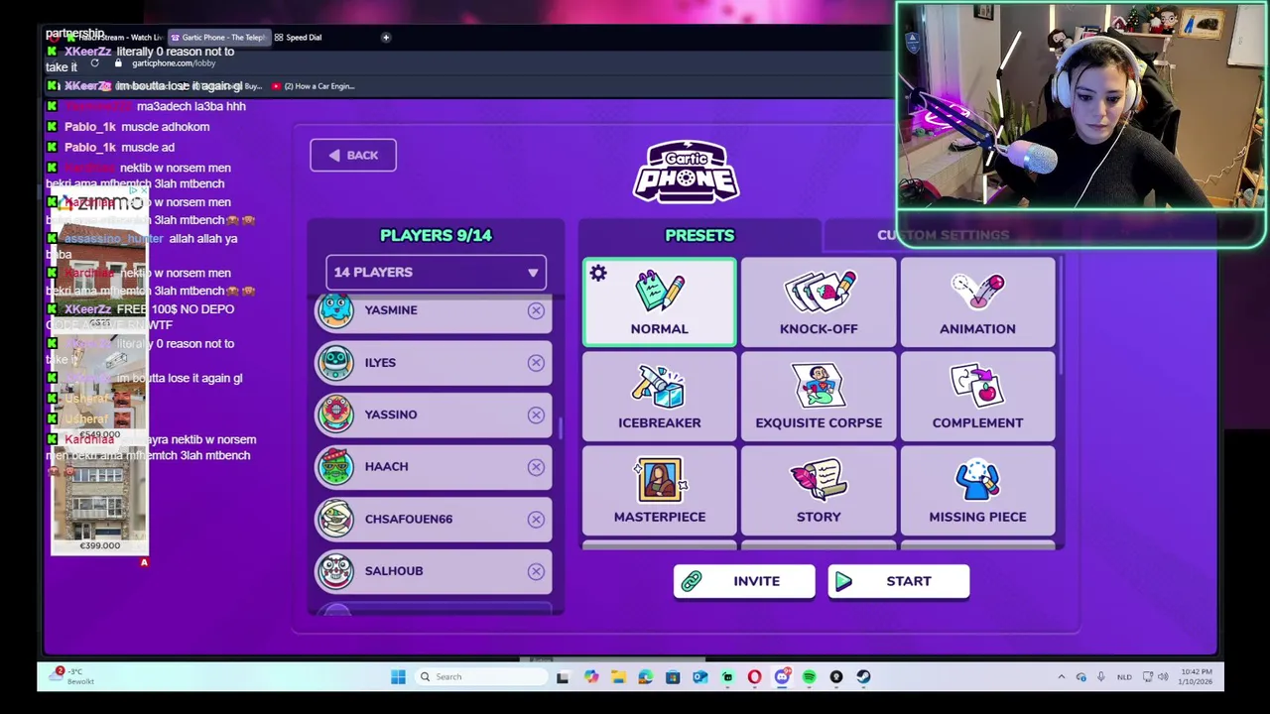
Task: Switch to Gartic Phone browser tab
Action: click(218, 38)
